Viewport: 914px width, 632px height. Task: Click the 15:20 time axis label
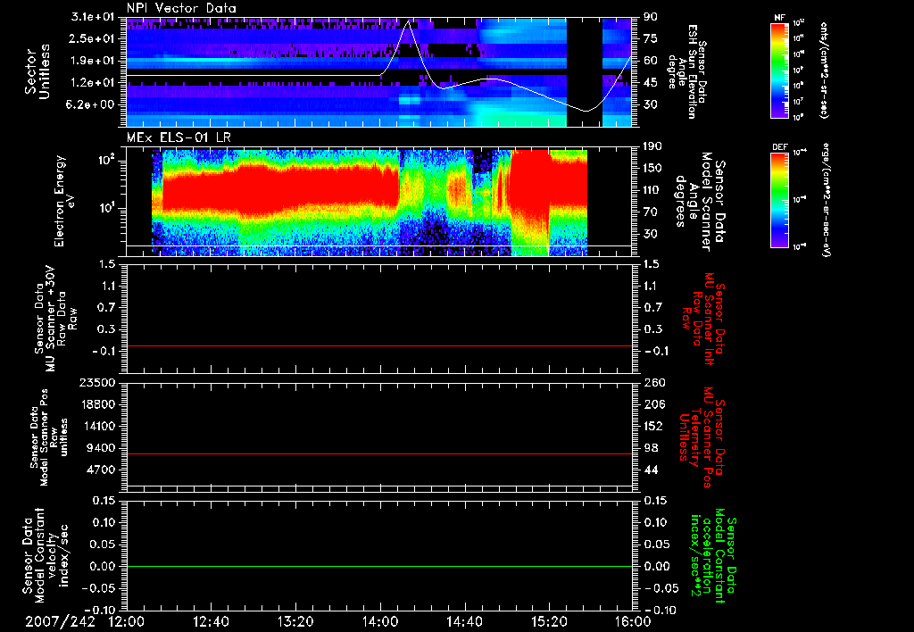tap(549, 621)
